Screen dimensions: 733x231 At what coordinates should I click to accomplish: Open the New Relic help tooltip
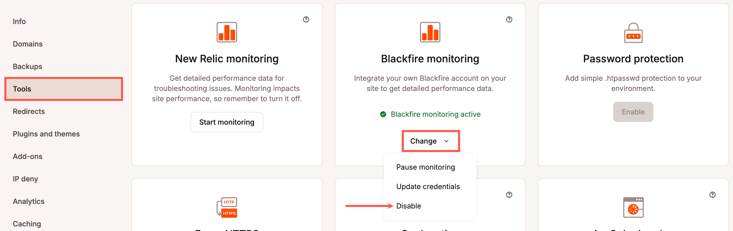coord(306,19)
